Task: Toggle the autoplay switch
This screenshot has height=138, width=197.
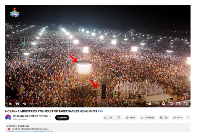Action: (149, 104)
